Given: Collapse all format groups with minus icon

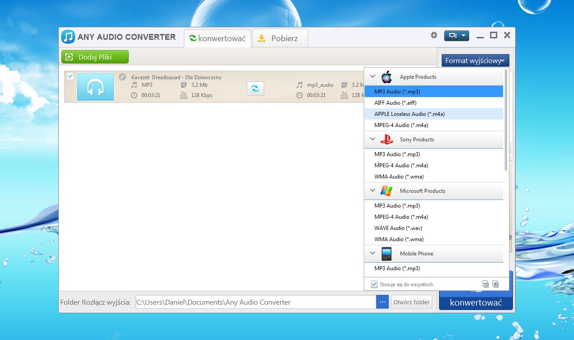Looking at the screenshot, I should [x=485, y=284].
